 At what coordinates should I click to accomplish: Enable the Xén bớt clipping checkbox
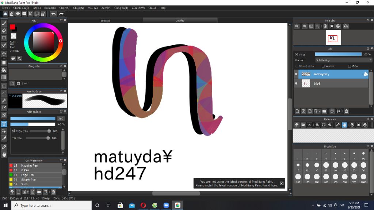tap(323, 66)
